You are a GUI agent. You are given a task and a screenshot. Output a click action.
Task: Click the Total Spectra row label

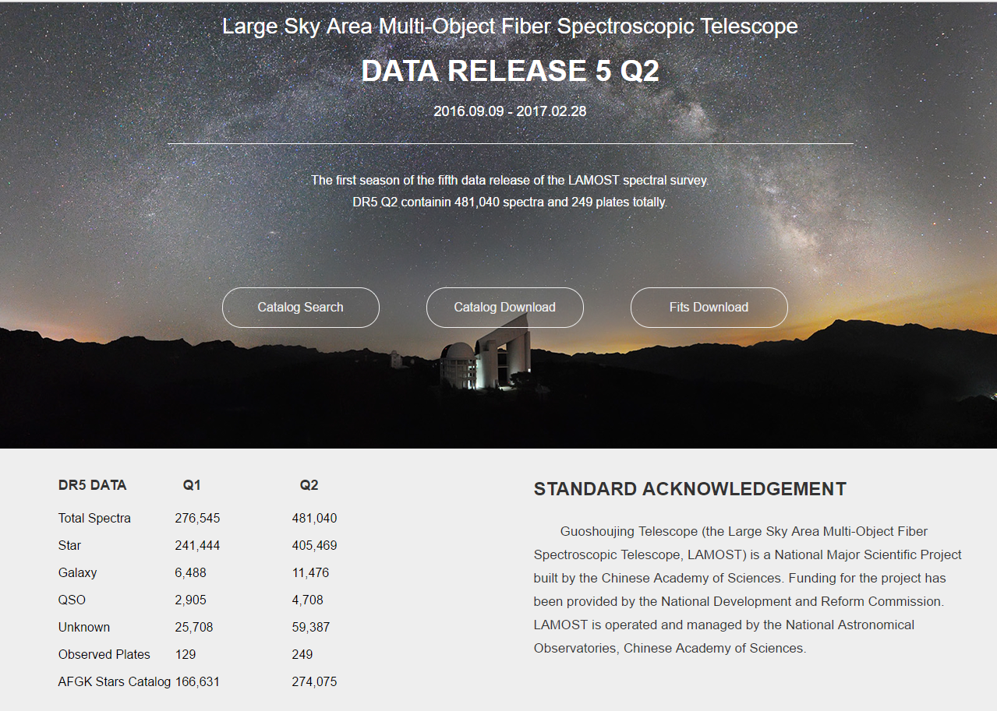coord(94,519)
